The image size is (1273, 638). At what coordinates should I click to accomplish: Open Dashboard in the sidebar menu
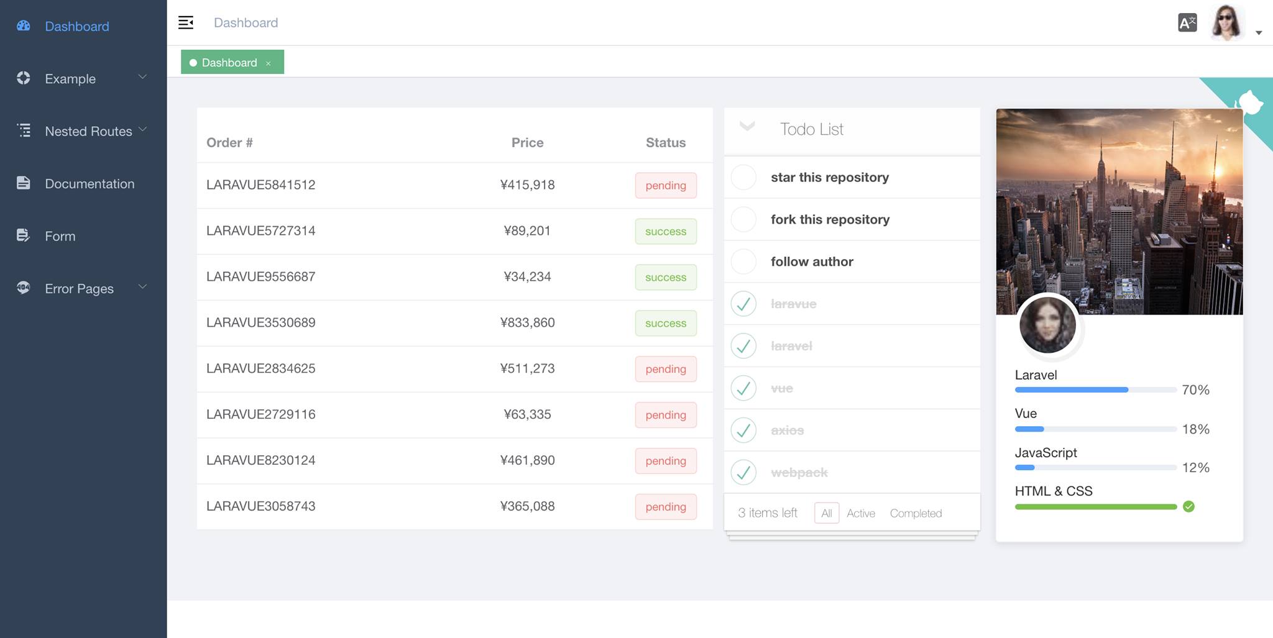83,26
